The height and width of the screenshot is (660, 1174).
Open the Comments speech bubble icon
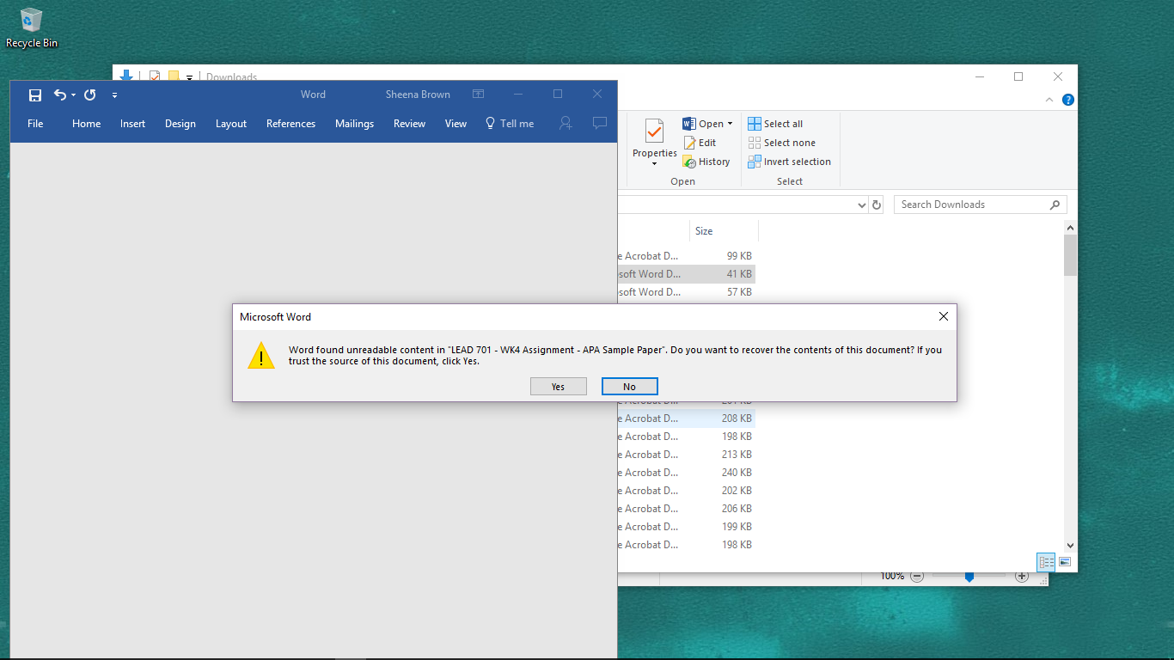tap(600, 124)
